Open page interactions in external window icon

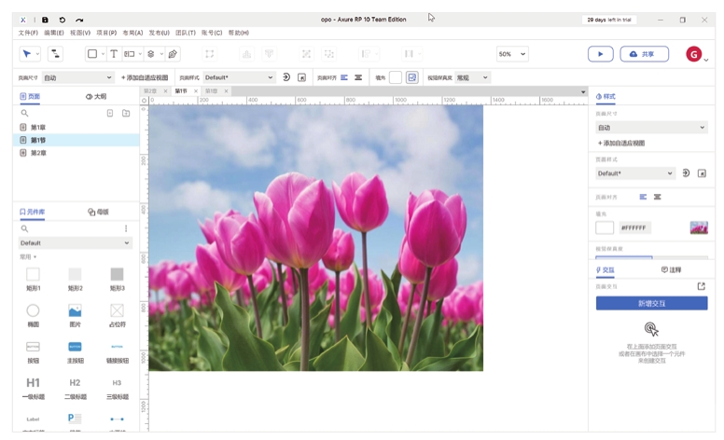[702, 286]
